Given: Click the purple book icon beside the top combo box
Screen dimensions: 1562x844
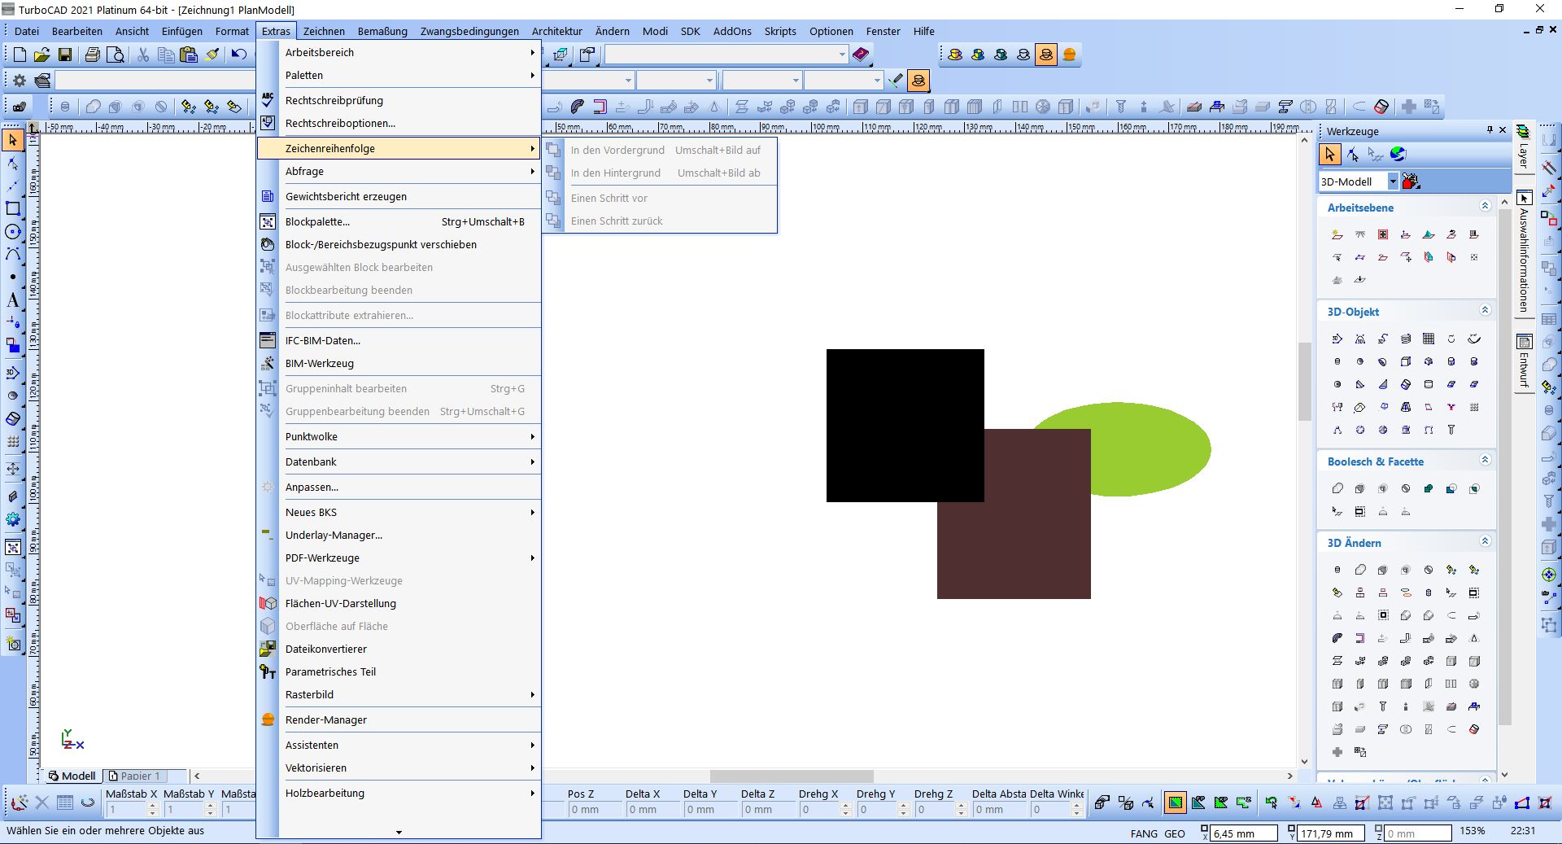Looking at the screenshot, I should click(x=861, y=55).
